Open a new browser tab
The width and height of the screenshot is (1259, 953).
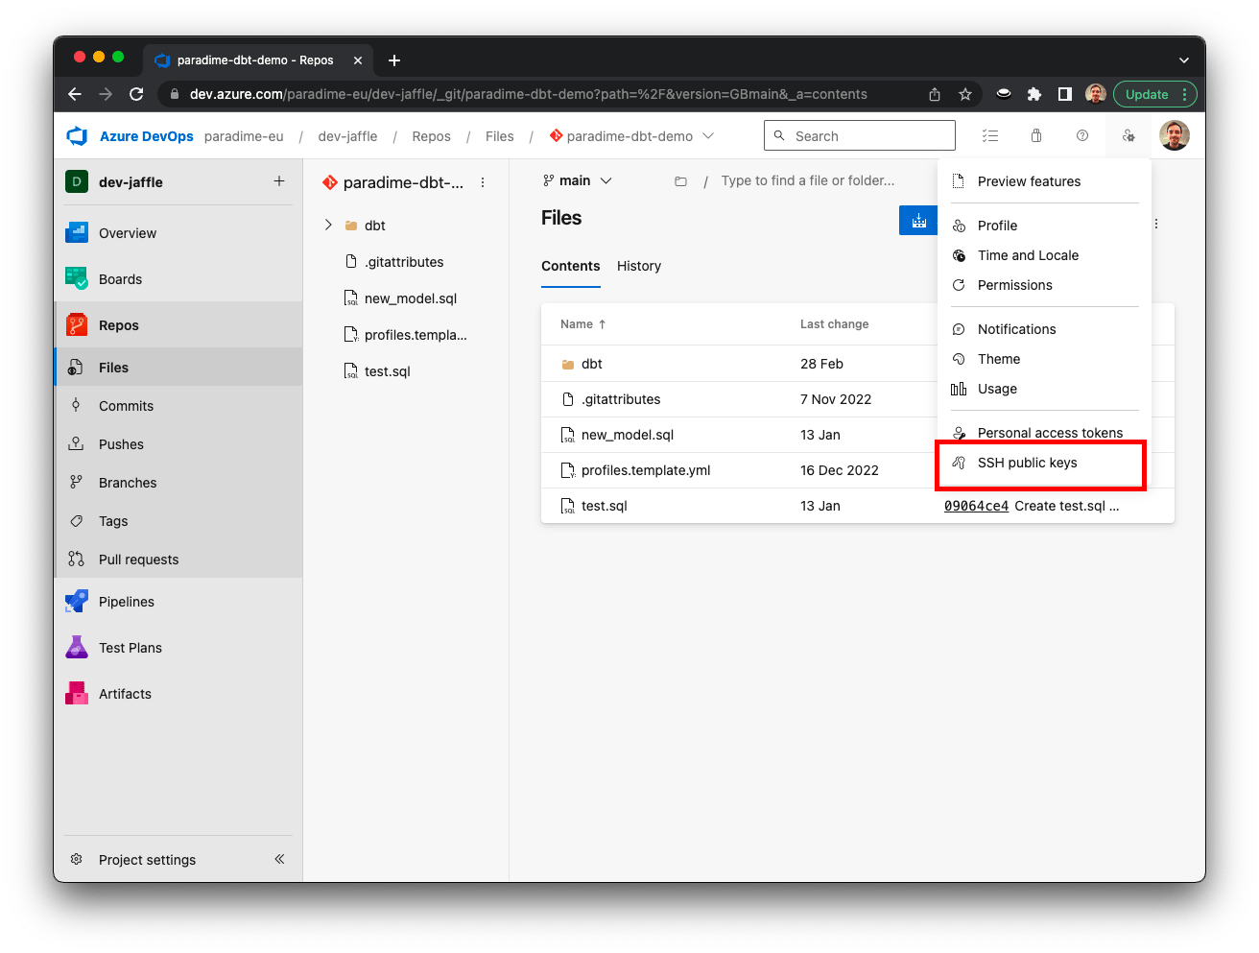(x=394, y=60)
